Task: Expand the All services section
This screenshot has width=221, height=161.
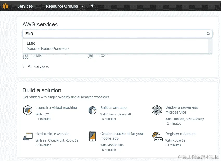Action: [x=36, y=66]
